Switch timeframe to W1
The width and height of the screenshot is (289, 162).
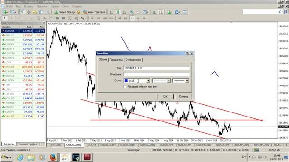pos(138,18)
